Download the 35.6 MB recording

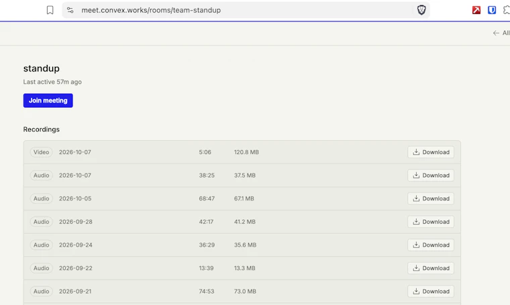point(431,245)
